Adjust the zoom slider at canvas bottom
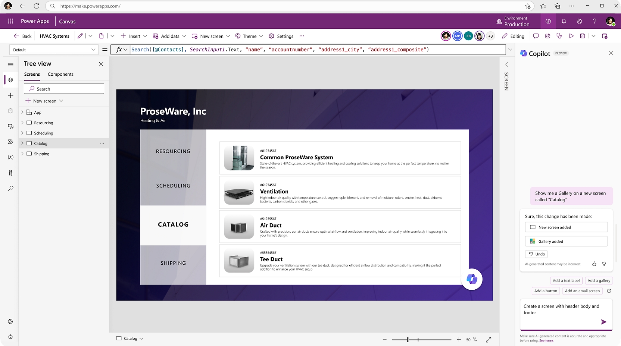Viewport: 621px width, 346px height. tap(408, 340)
